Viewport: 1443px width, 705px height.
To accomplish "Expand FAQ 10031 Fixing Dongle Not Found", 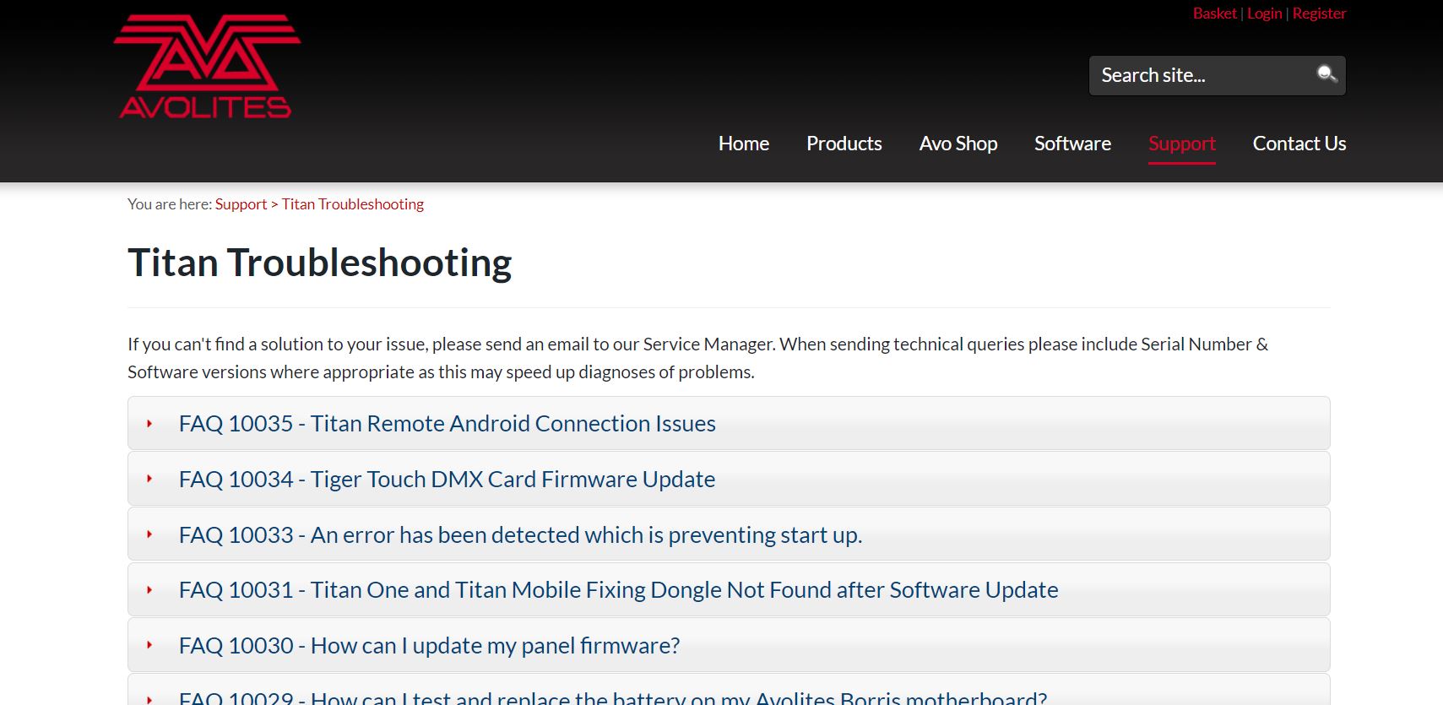I will coord(729,589).
